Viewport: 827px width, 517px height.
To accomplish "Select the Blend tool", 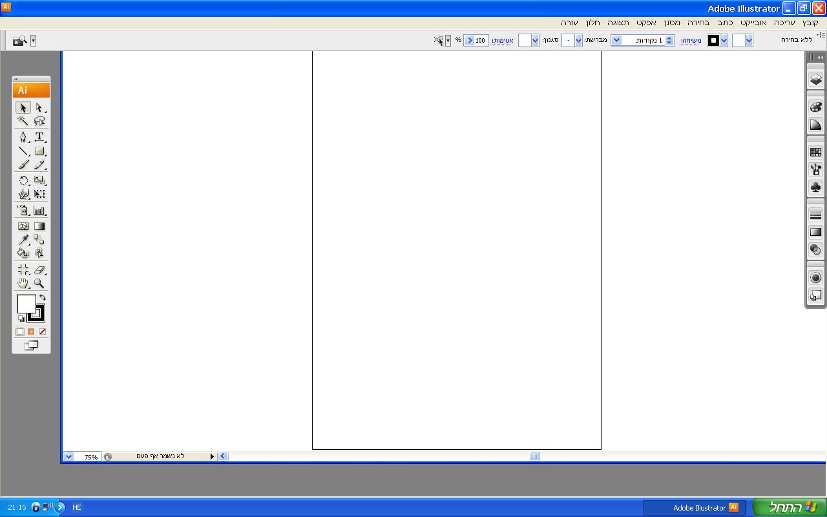I will coord(39,240).
